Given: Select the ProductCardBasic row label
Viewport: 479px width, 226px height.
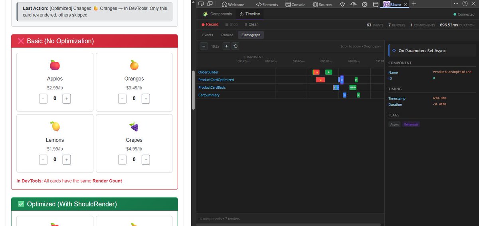Looking at the screenshot, I should [x=212, y=87].
